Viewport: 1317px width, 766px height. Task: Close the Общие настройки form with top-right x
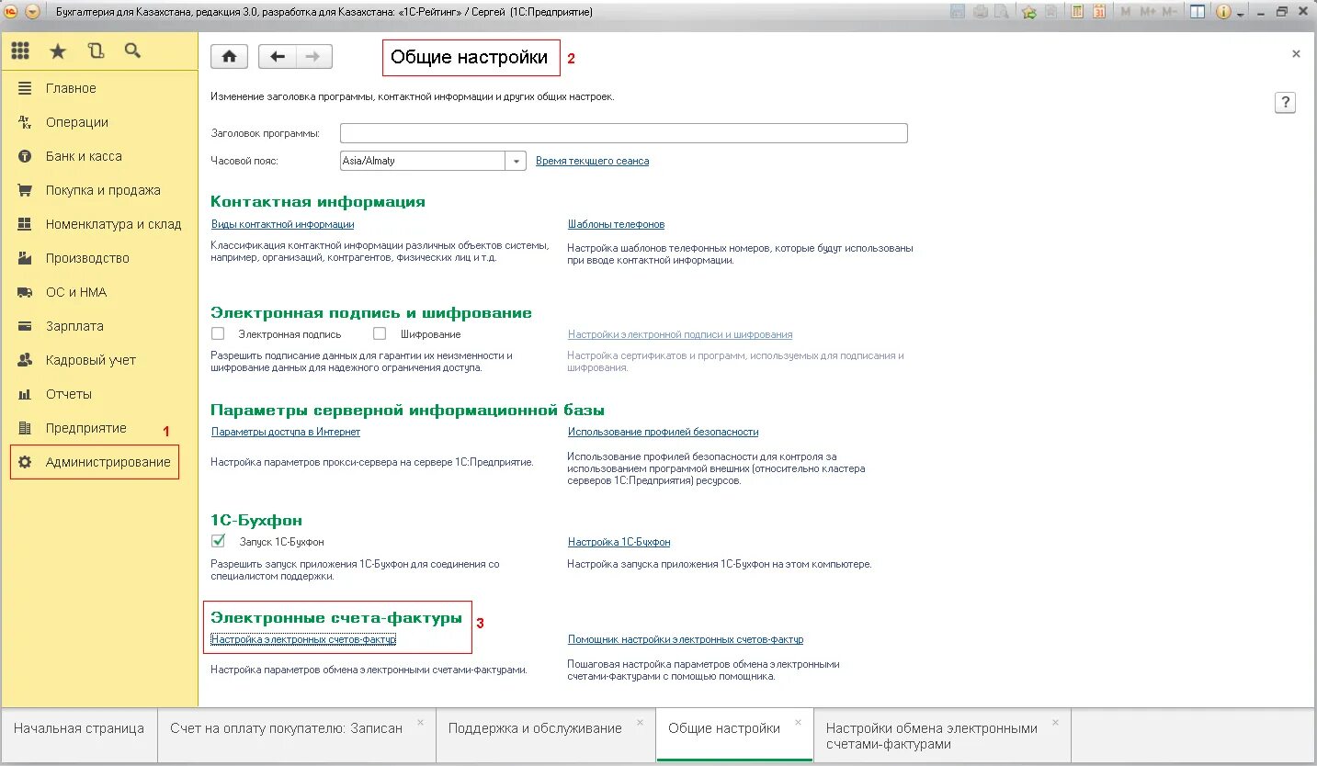point(1296,54)
